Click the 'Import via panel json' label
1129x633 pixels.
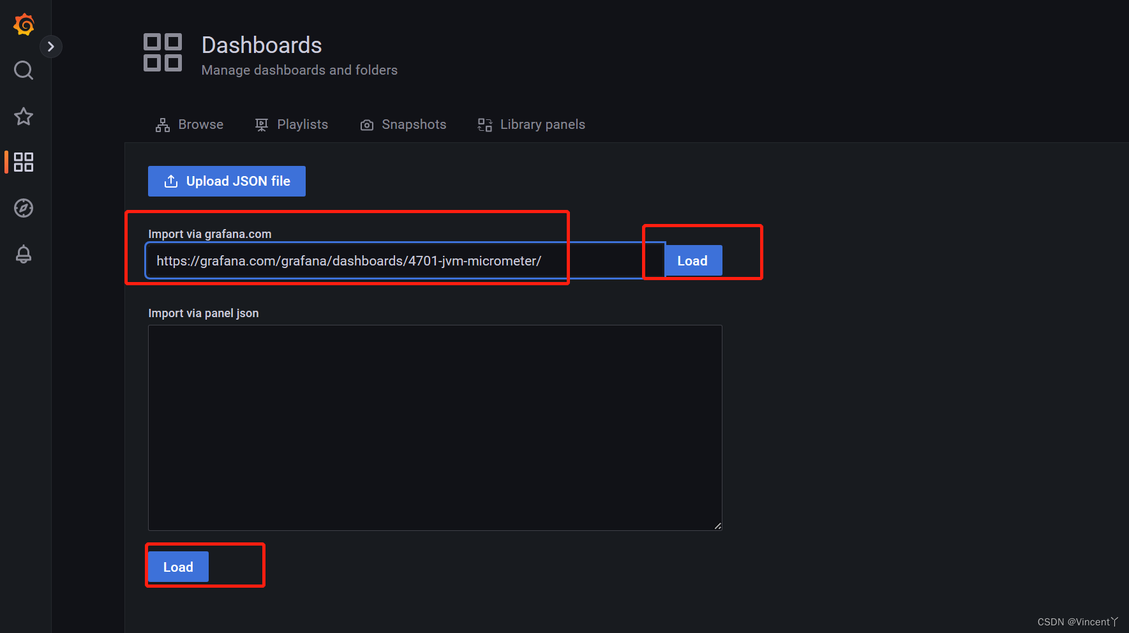(204, 313)
